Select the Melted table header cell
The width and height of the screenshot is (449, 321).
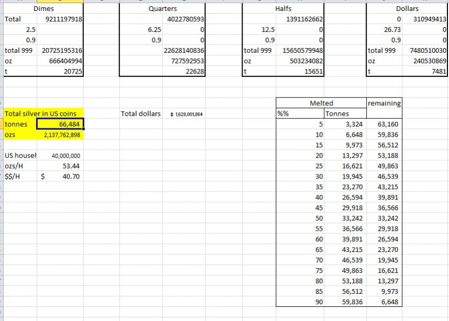pos(321,103)
